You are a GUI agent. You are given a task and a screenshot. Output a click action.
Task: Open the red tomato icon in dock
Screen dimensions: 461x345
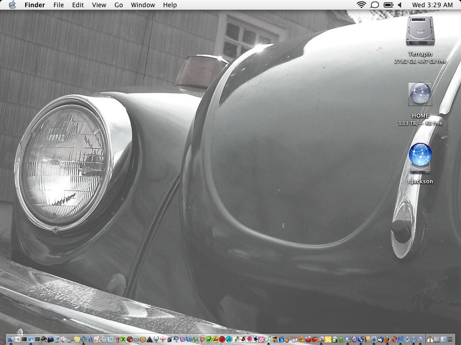tap(315, 340)
